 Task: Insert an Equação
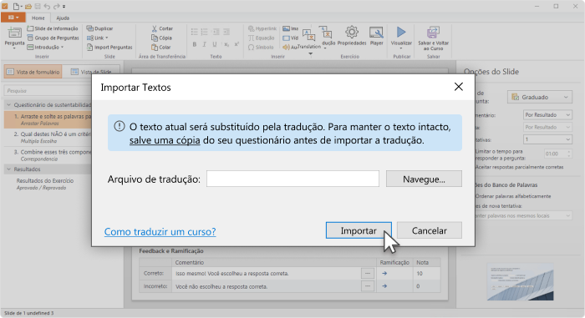[261, 38]
